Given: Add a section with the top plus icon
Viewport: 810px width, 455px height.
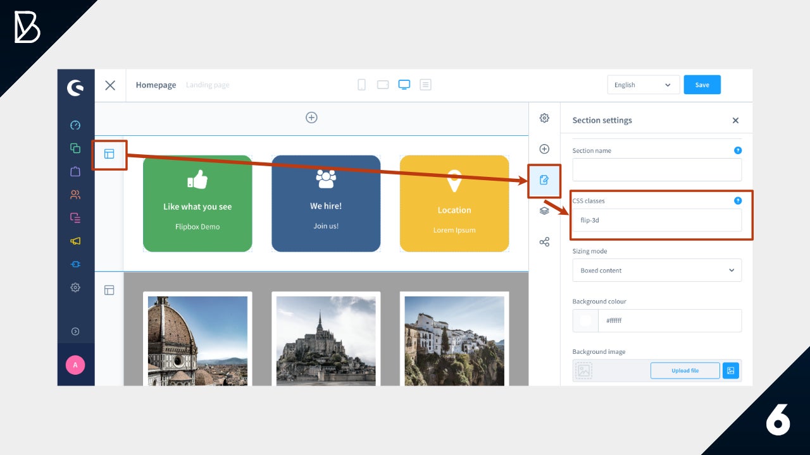Looking at the screenshot, I should point(311,118).
